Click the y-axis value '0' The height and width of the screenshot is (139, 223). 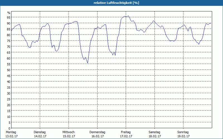[x=9, y=128]
